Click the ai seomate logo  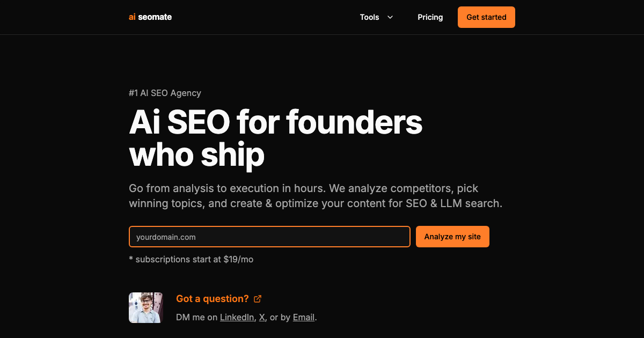pyautogui.click(x=150, y=17)
